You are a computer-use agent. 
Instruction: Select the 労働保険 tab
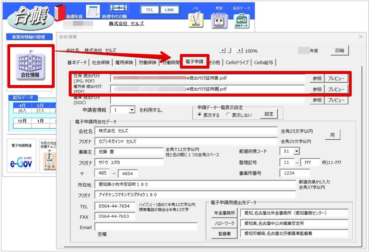pyautogui.click(x=147, y=63)
